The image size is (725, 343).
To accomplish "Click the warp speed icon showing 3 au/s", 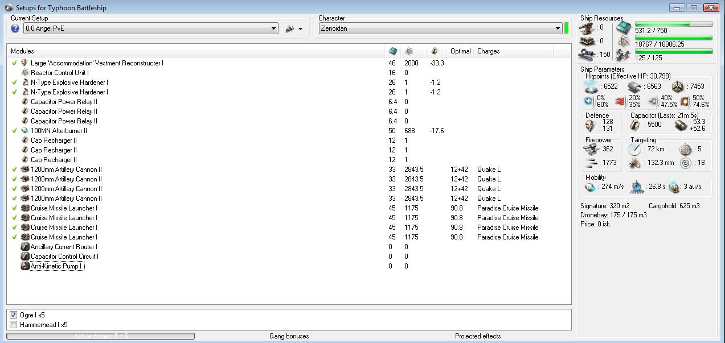I will (x=674, y=187).
